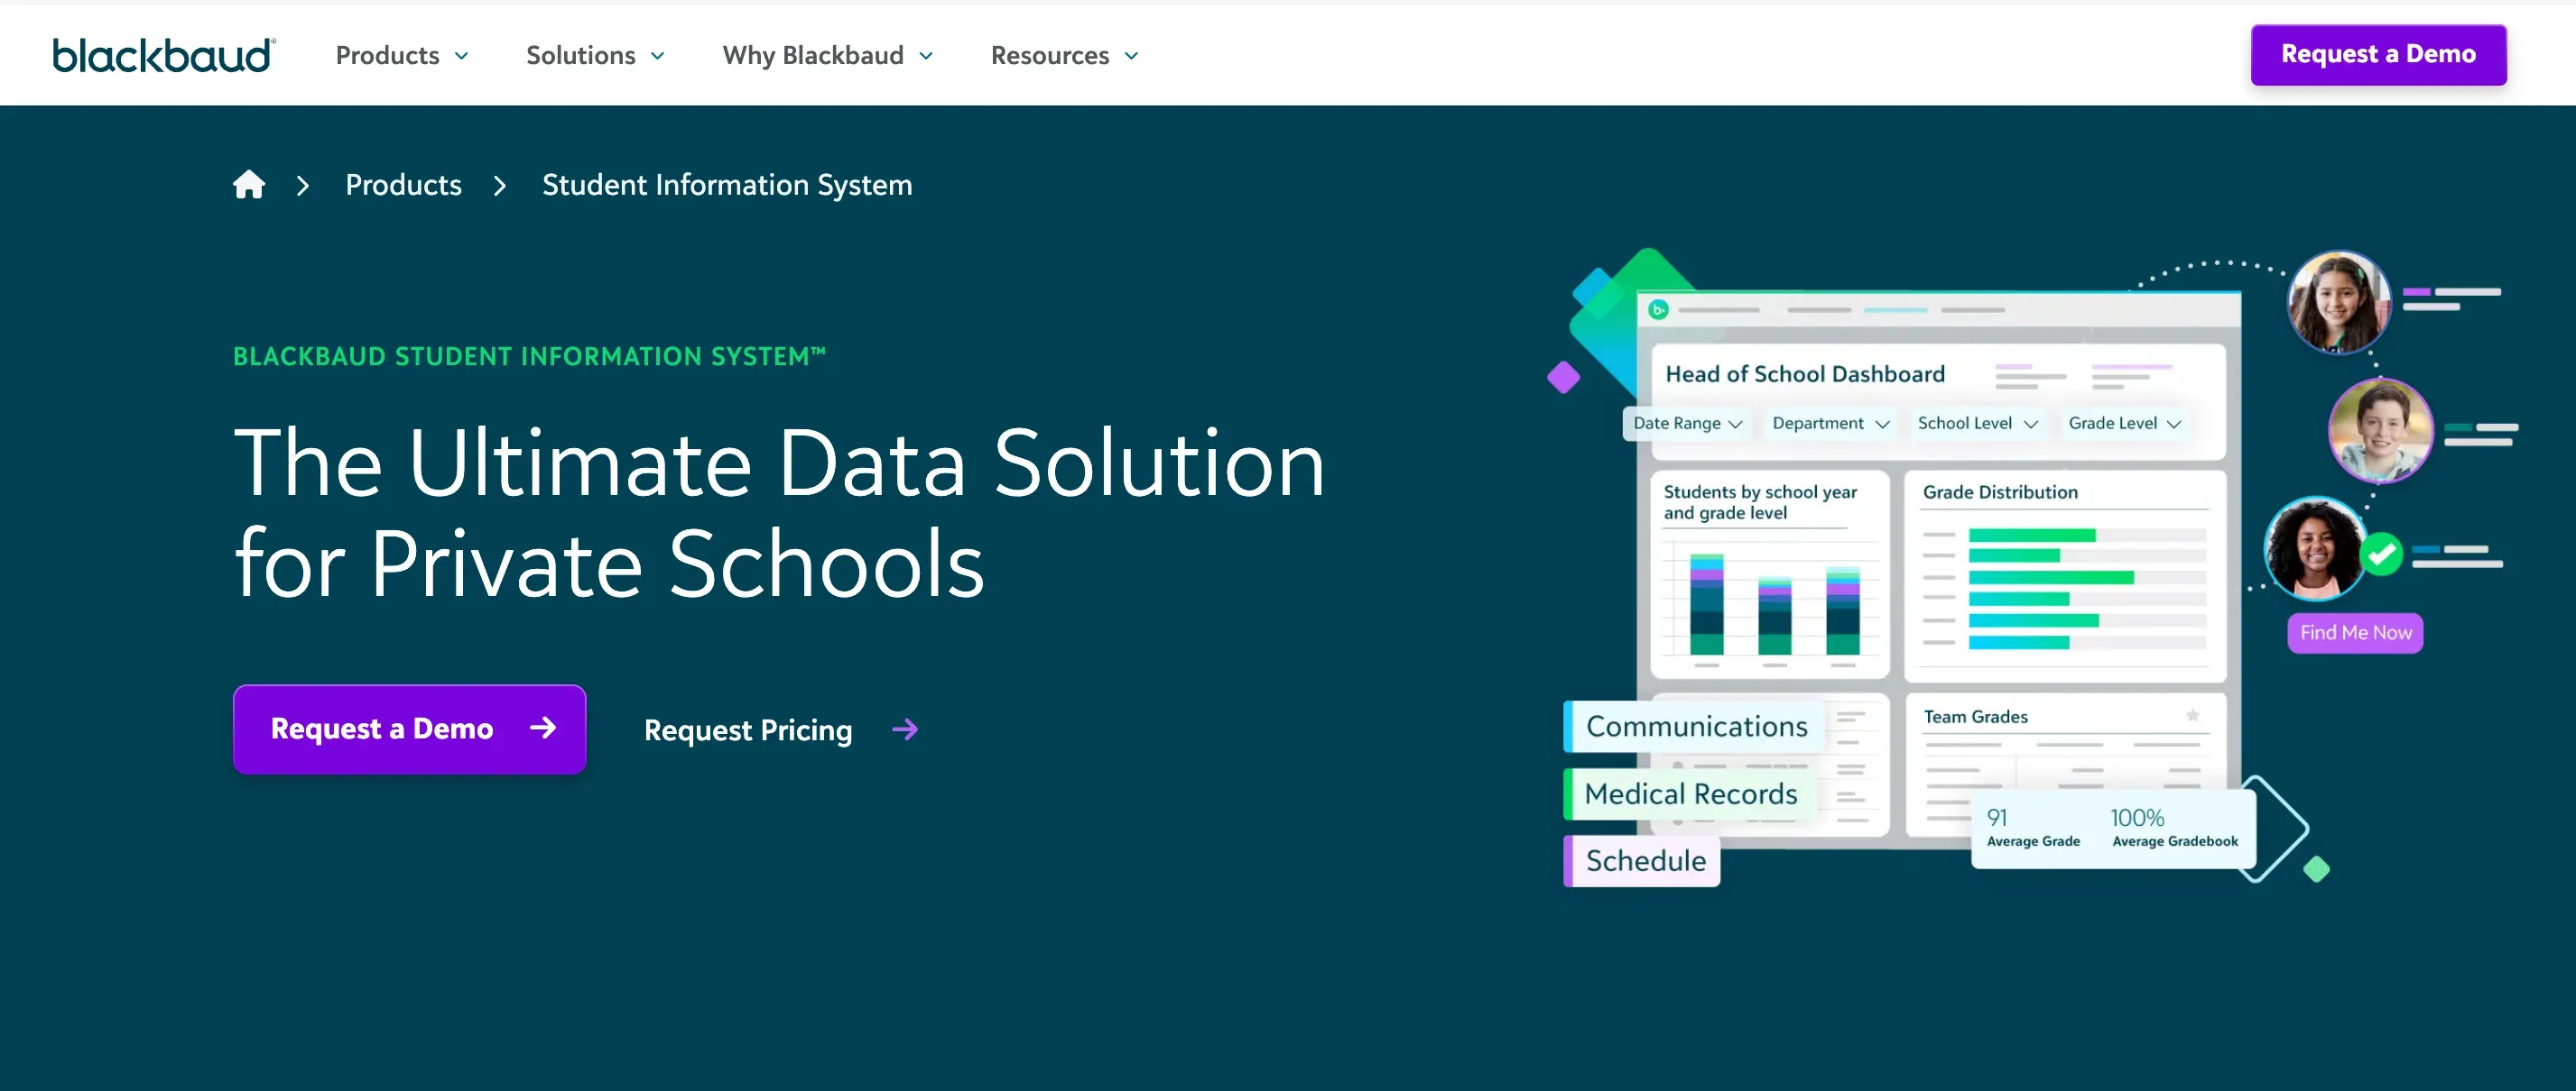Open the Solutions navigation menu

click(595, 55)
